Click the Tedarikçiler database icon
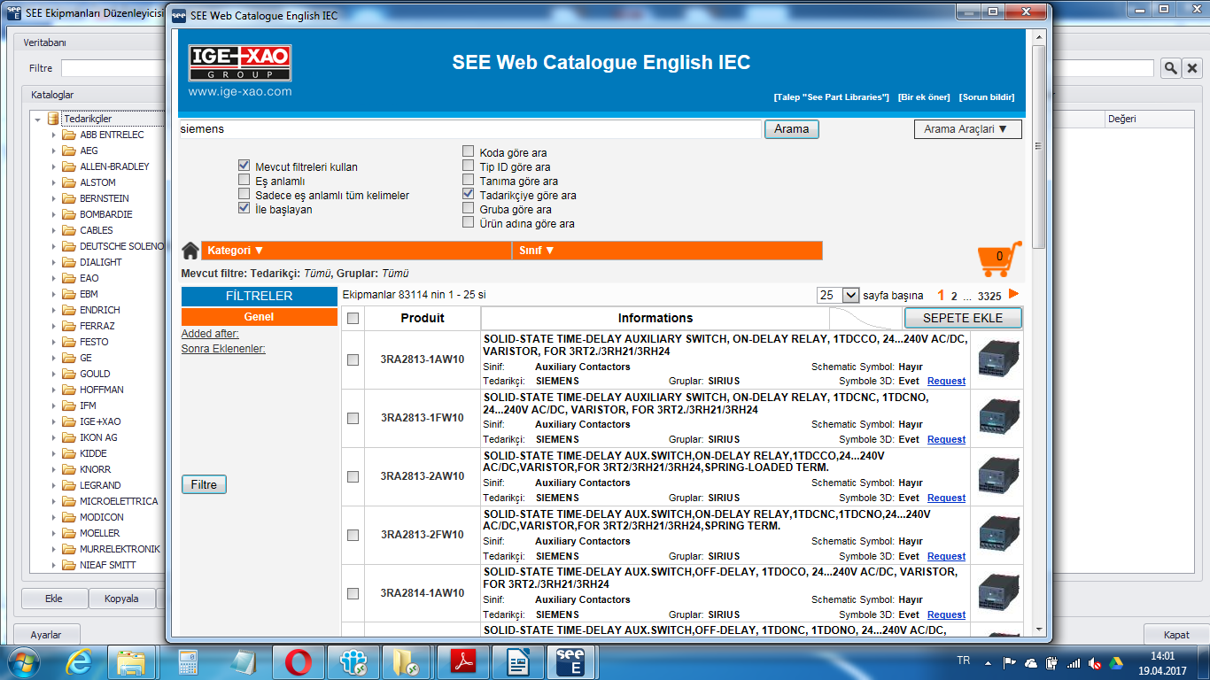Viewport: 1210px width, 680px height. [53, 119]
